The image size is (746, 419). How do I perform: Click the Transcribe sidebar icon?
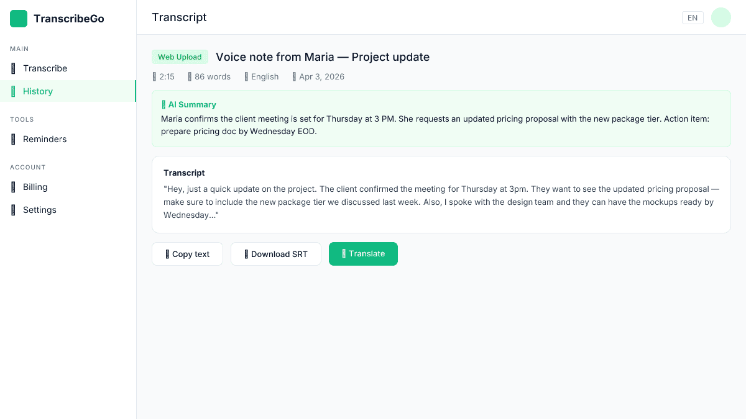(14, 68)
